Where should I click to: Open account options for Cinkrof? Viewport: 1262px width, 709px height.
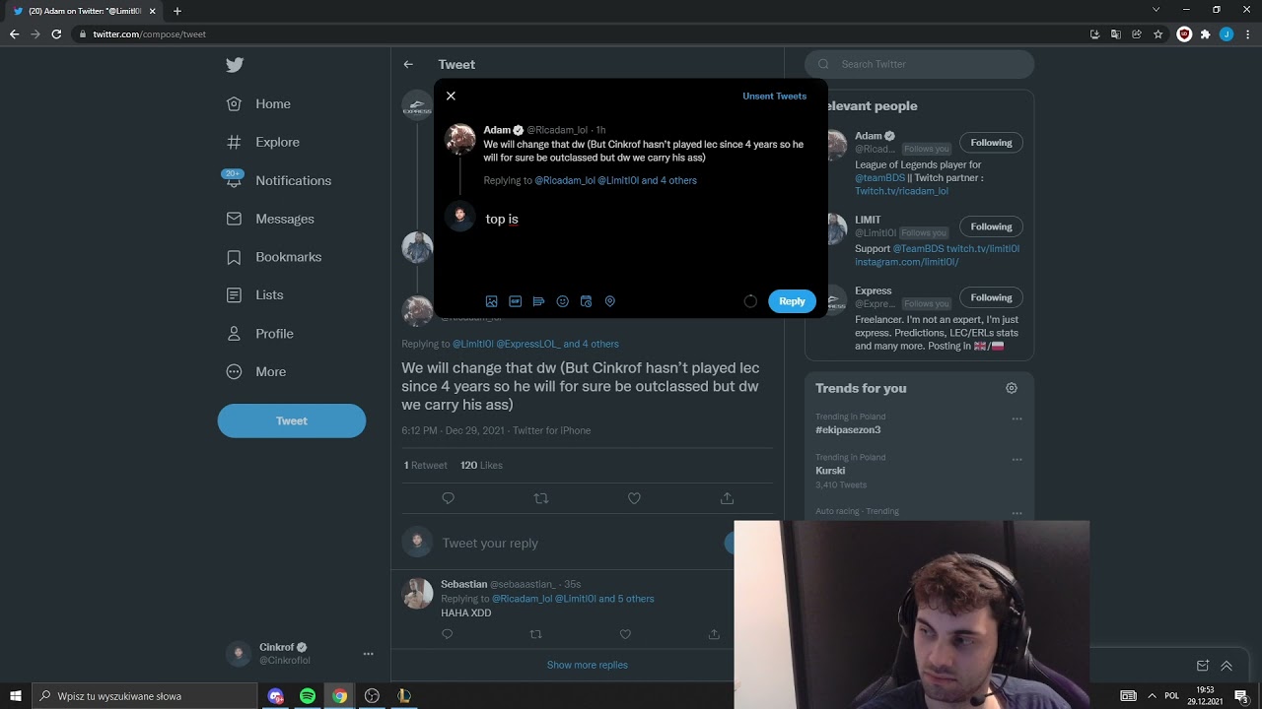click(x=368, y=653)
